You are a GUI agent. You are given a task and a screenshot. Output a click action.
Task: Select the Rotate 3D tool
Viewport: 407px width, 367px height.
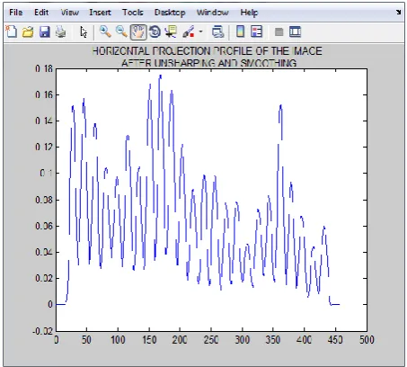tap(155, 31)
